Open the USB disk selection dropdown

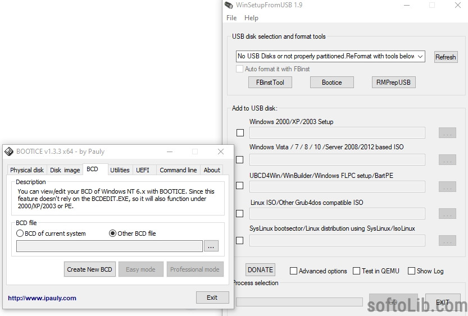pyautogui.click(x=330, y=56)
